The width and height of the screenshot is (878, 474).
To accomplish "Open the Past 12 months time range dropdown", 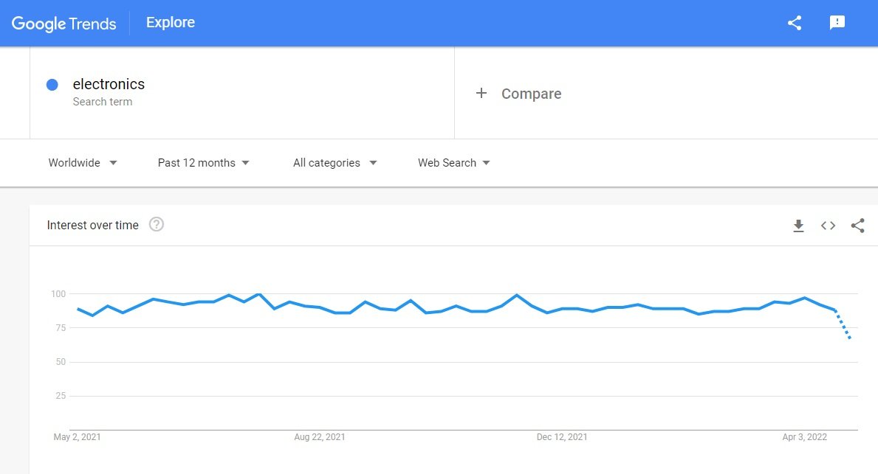I will pos(203,163).
